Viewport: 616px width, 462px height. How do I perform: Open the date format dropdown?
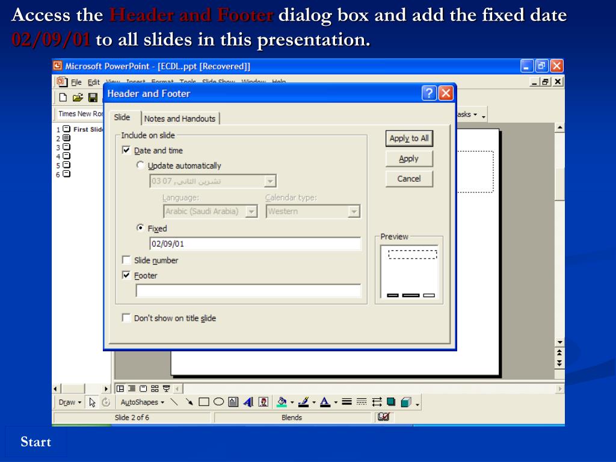[270, 181]
